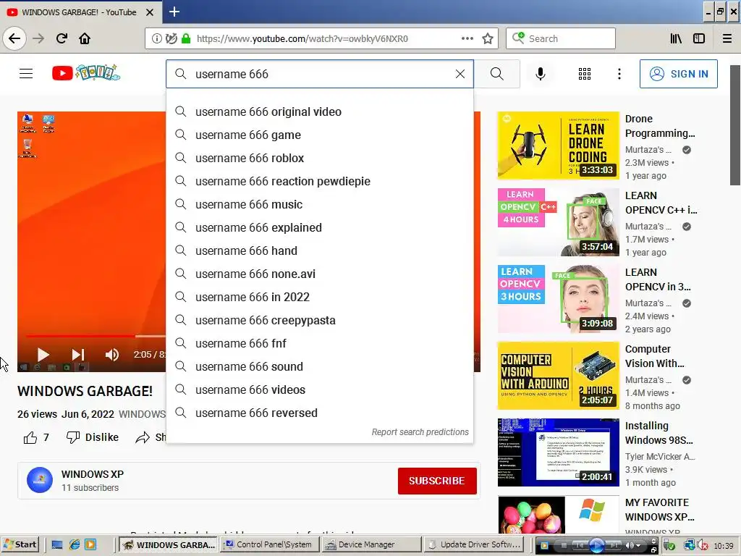Close the WINDOWS GARBAGE YouTube tab

pyautogui.click(x=149, y=12)
